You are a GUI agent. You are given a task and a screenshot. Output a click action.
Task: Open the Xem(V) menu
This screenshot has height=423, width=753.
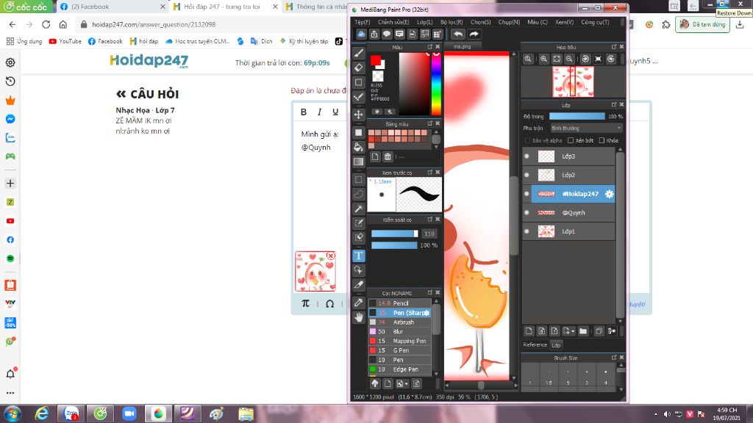[564, 22]
